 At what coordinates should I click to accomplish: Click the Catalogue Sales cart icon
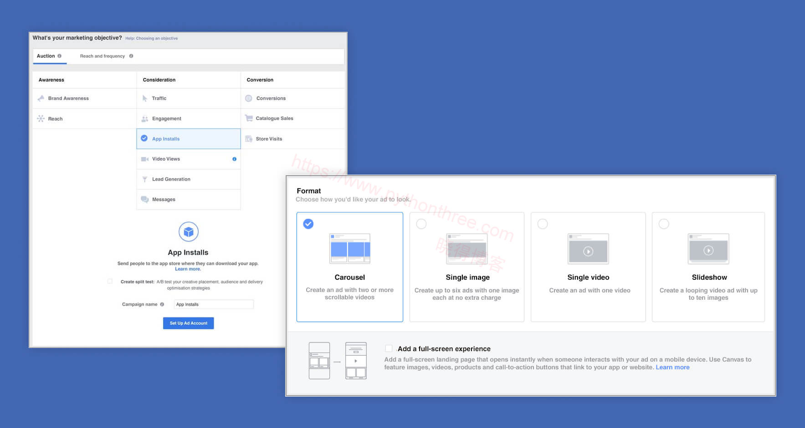point(249,118)
